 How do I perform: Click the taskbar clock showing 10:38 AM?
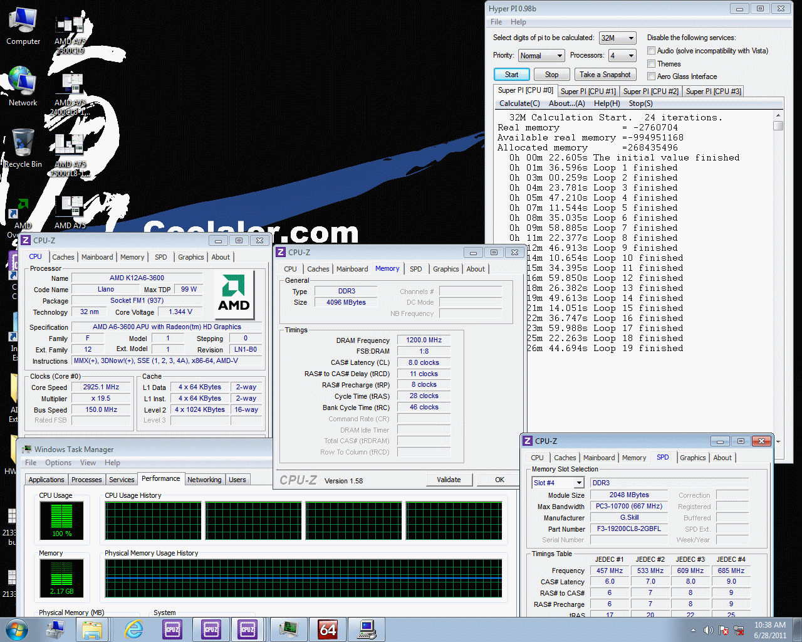point(770,630)
